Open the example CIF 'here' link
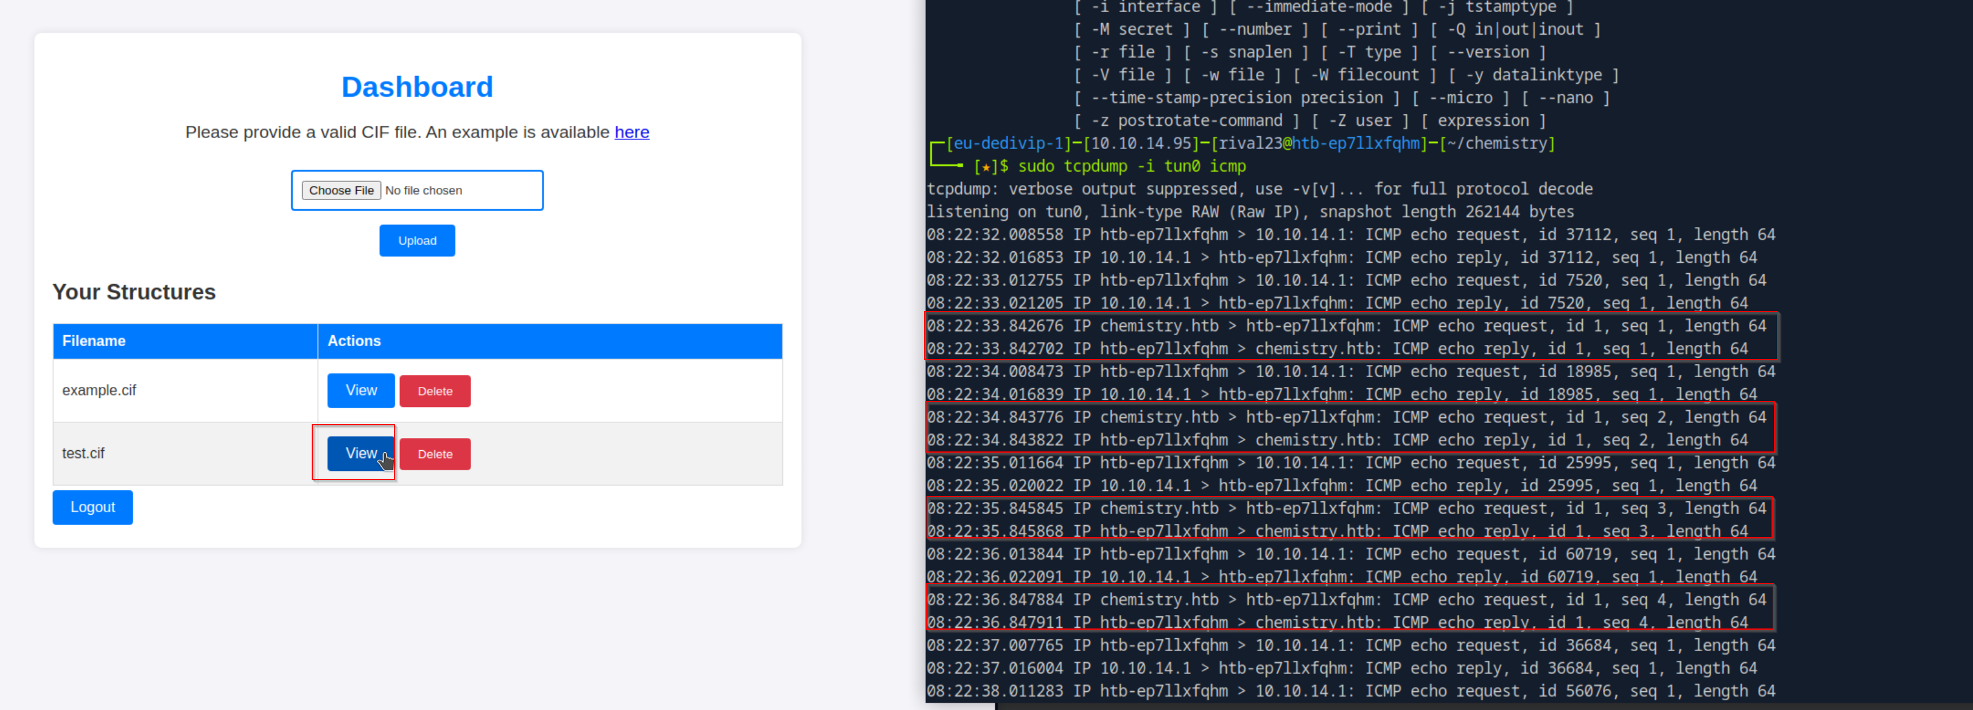 pos(631,133)
